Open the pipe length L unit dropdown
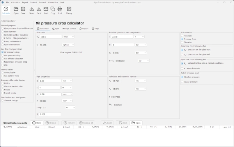Image resolution: width=234 pixels, height=147 pixels. coord(67,88)
